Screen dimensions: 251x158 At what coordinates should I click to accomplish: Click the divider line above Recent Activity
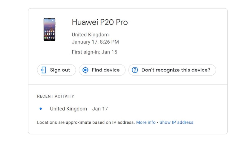coord(128,85)
